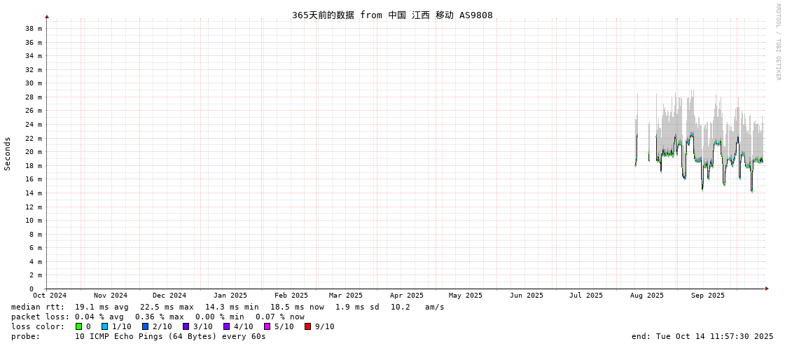Click the graph title mentioning AS9808

pos(392,15)
